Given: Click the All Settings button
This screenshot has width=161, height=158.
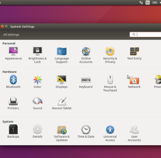Looking at the screenshot, I should click(11, 34).
